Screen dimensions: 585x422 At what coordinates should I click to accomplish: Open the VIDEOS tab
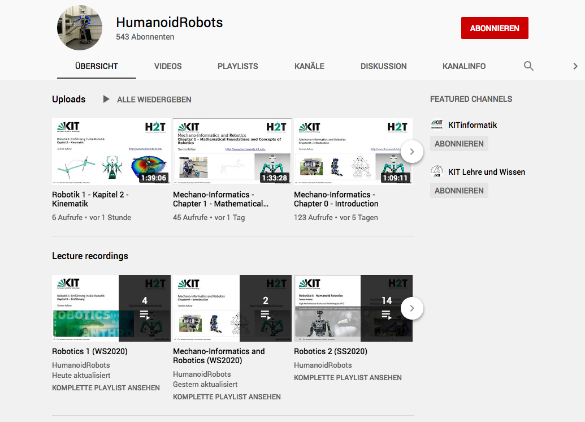point(168,66)
